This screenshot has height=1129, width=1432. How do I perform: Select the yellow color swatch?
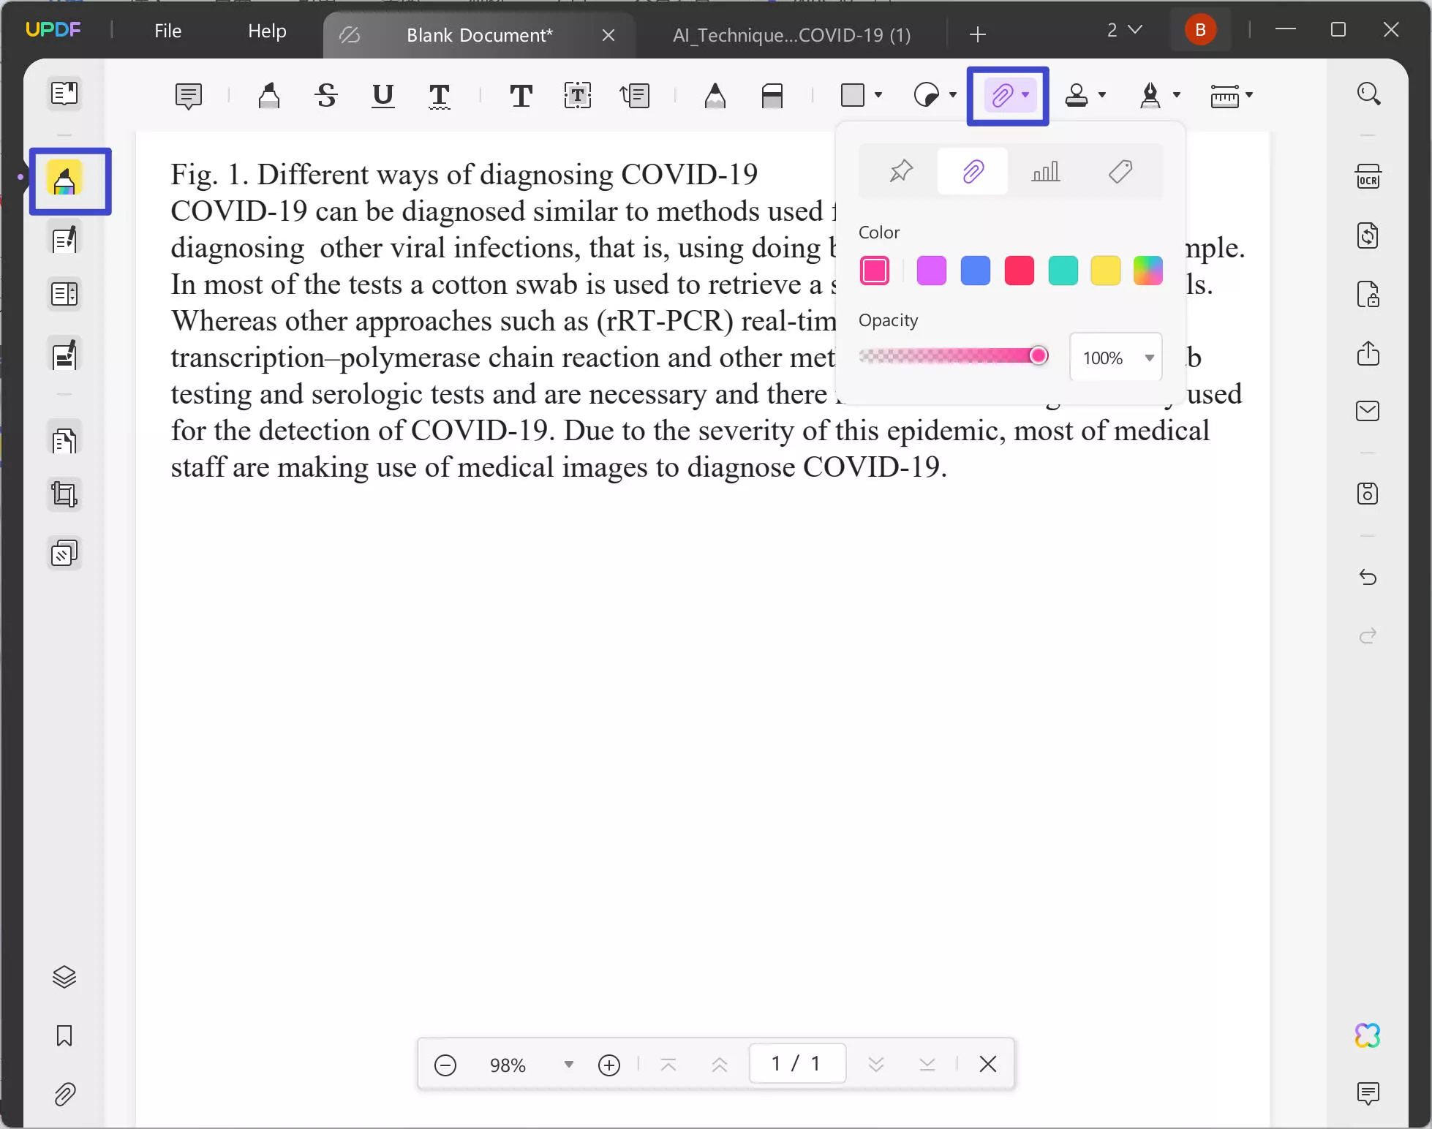(1105, 271)
